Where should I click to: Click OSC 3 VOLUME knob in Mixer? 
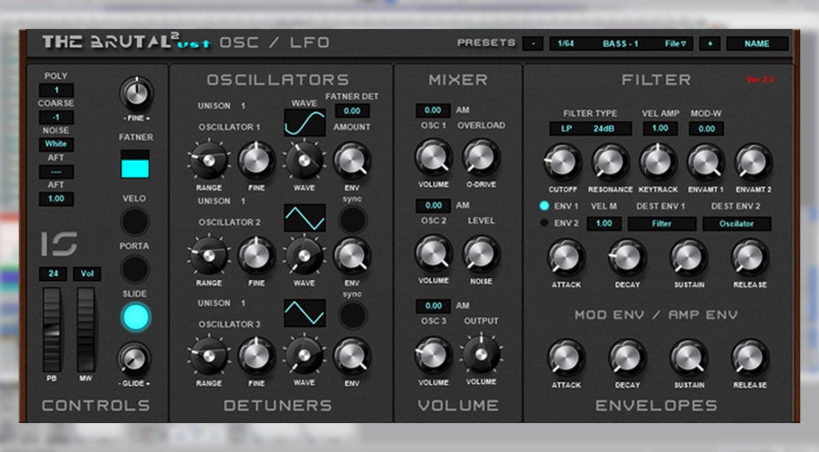433,355
